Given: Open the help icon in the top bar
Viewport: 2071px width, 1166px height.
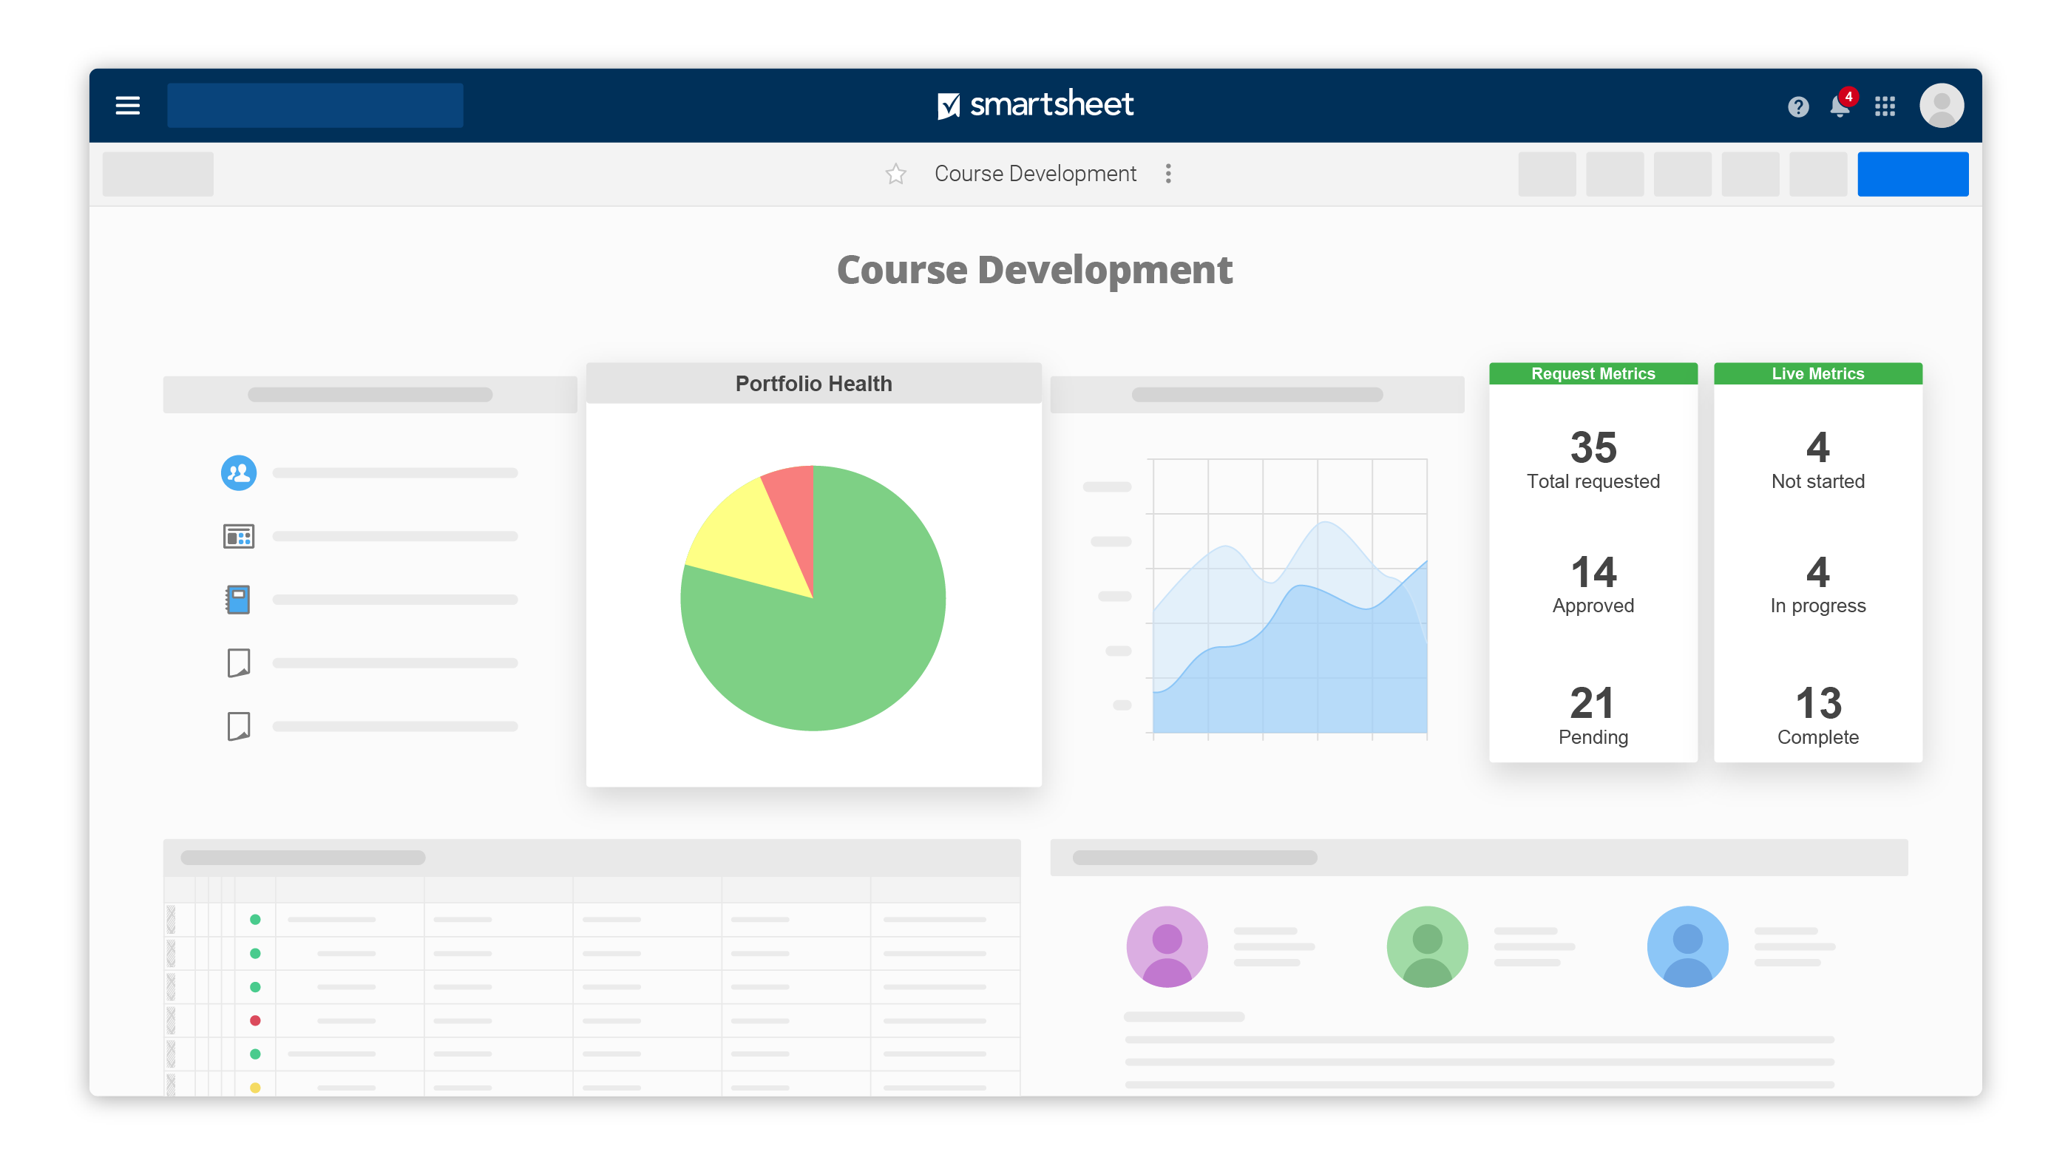Looking at the screenshot, I should click(1797, 106).
